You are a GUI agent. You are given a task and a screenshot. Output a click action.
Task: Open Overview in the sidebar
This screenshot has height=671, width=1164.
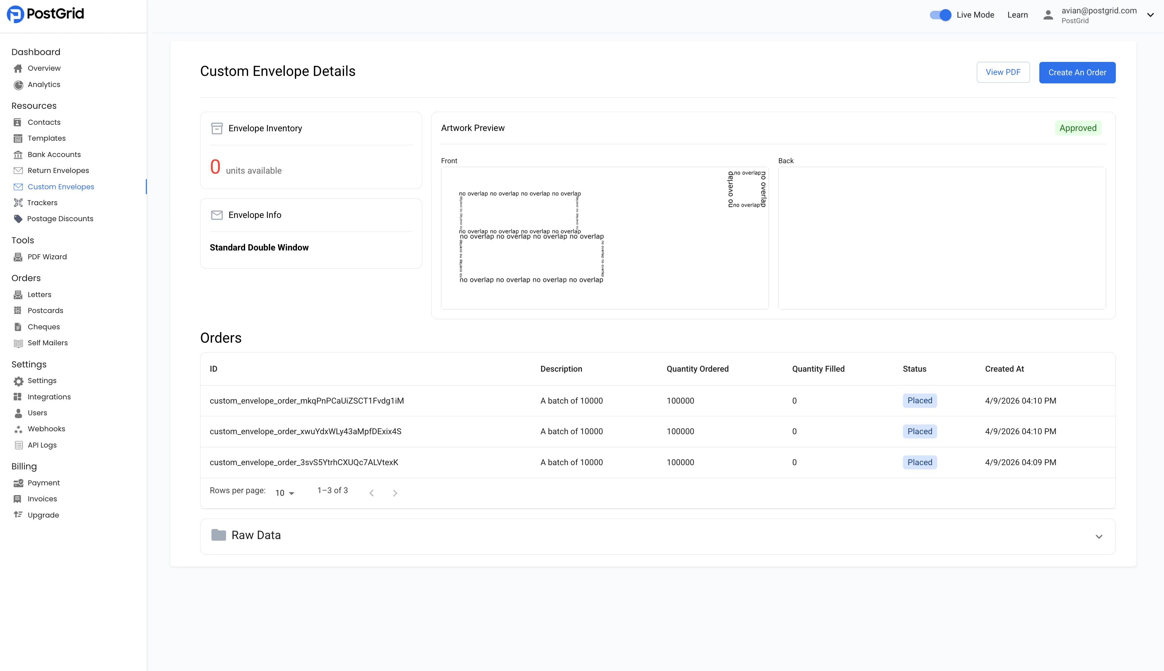pyautogui.click(x=44, y=68)
